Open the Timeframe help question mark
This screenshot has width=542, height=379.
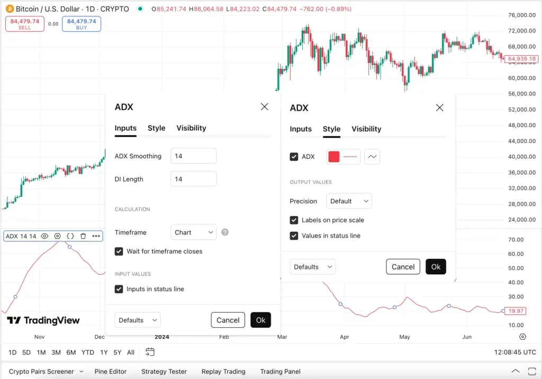(225, 232)
